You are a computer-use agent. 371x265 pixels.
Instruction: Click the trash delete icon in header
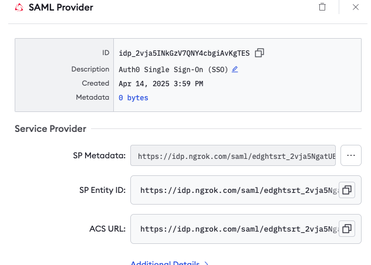pyautogui.click(x=322, y=7)
